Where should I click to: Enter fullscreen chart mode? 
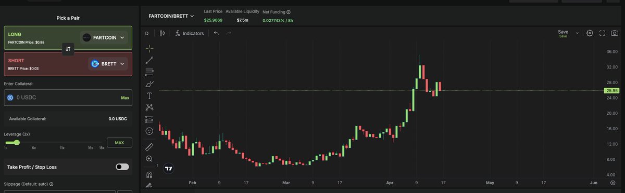602,33
